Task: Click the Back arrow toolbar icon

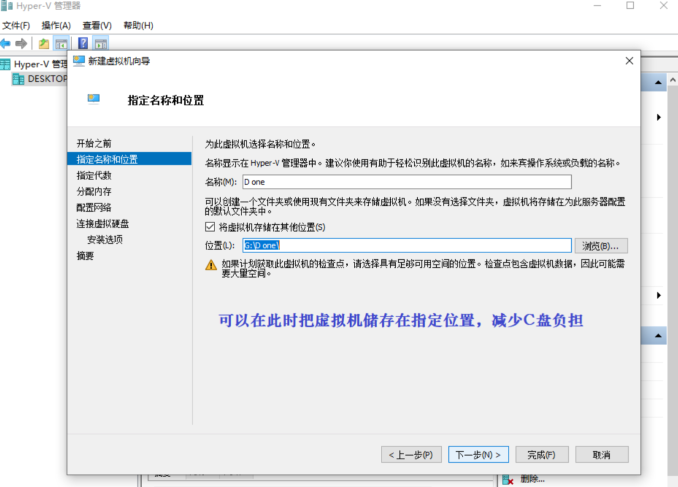Action: coord(6,43)
